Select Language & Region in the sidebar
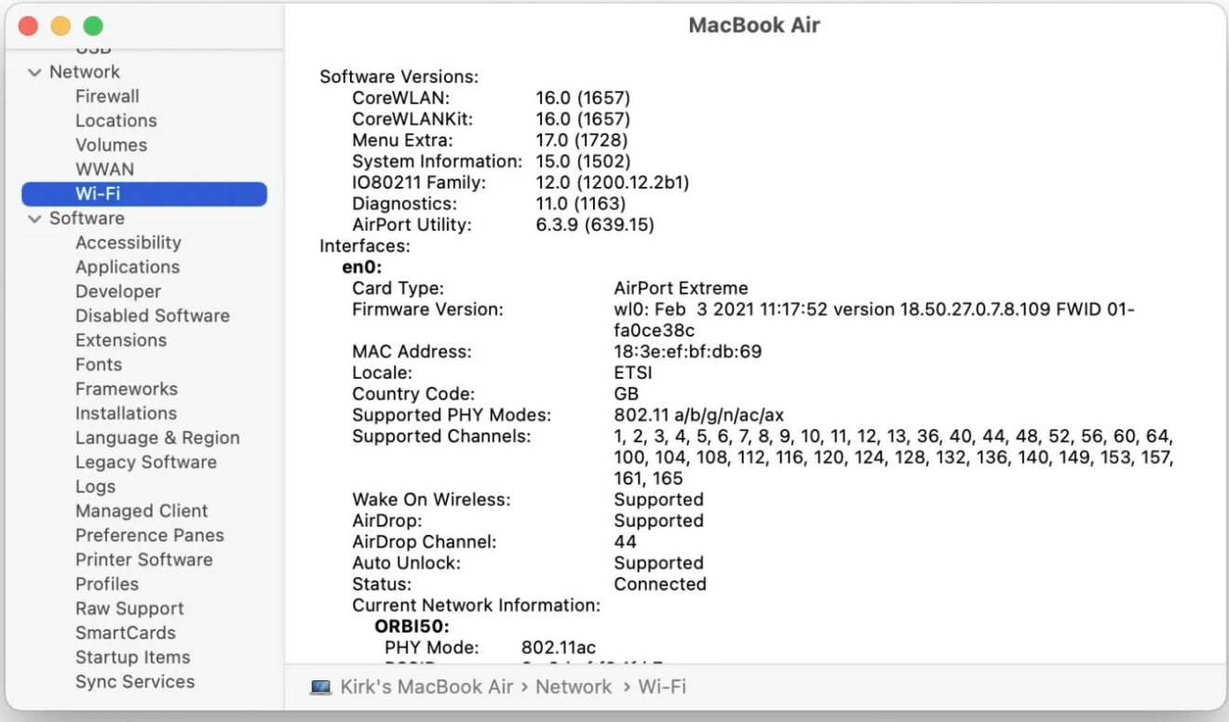 click(157, 437)
